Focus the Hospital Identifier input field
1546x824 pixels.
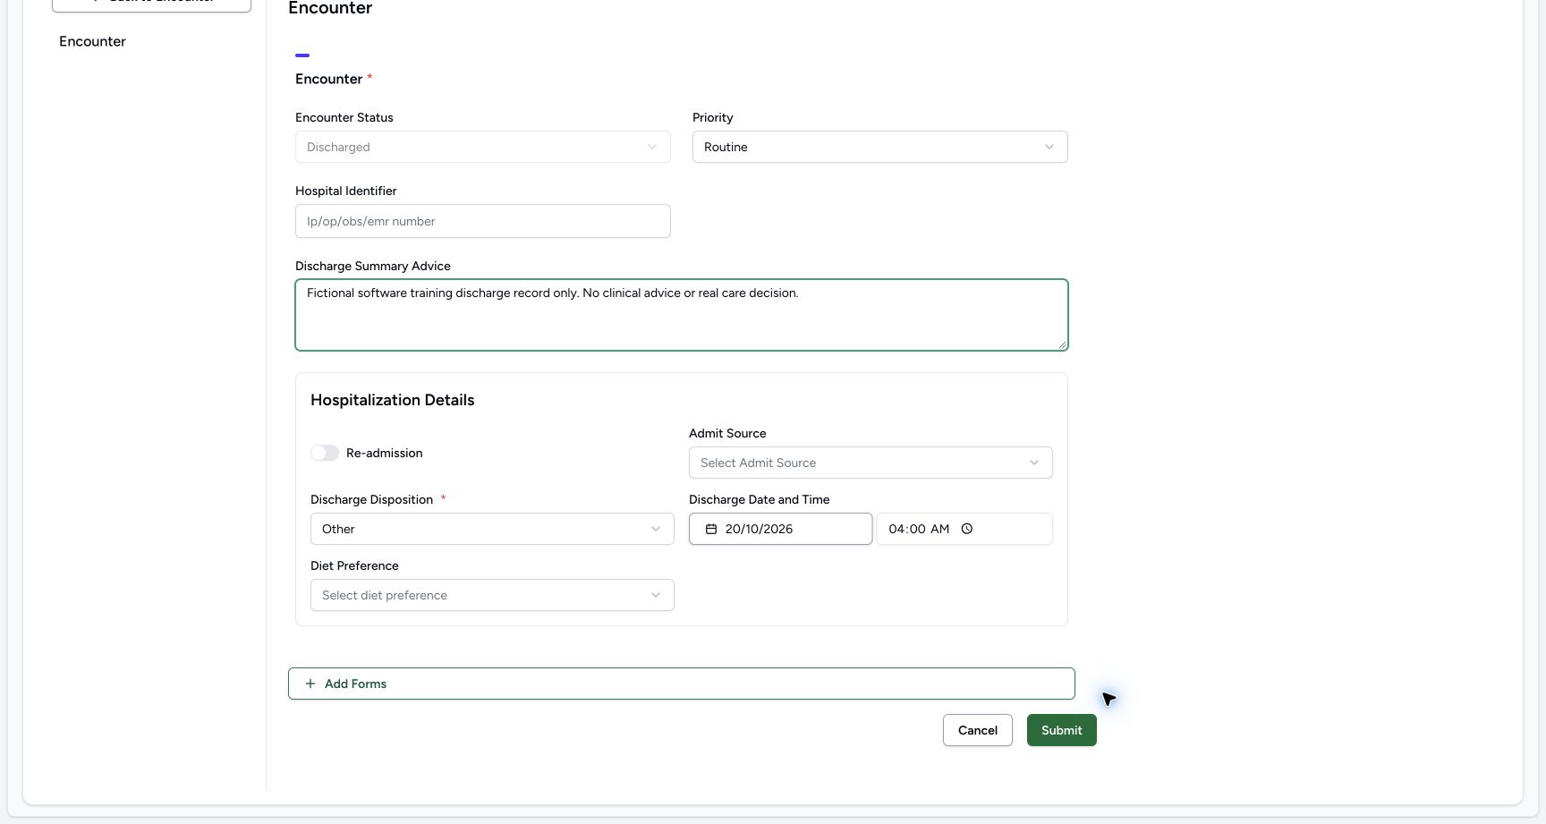pos(483,221)
